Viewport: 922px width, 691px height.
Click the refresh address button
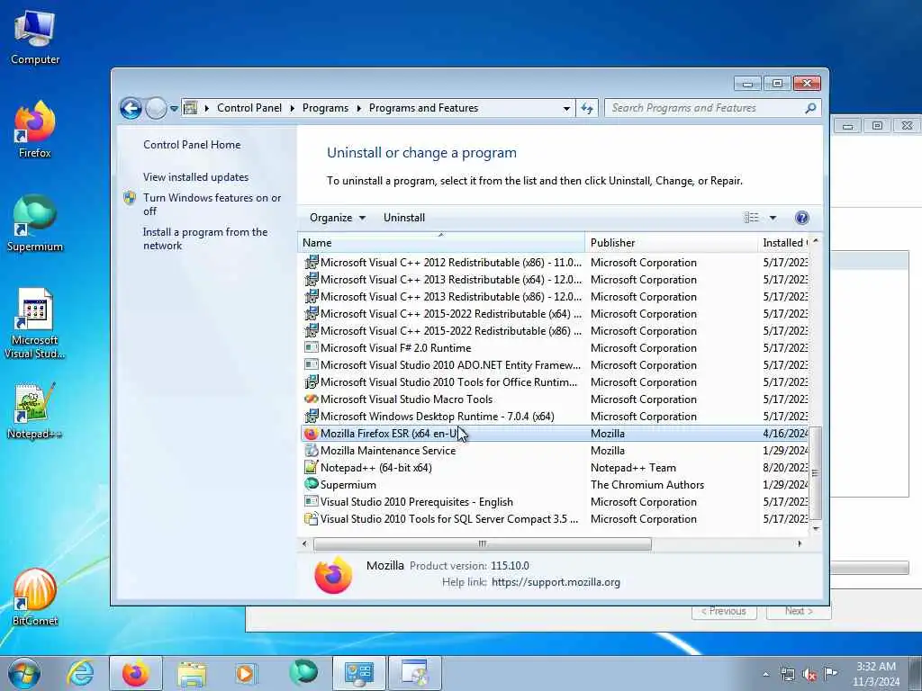pyautogui.click(x=587, y=108)
